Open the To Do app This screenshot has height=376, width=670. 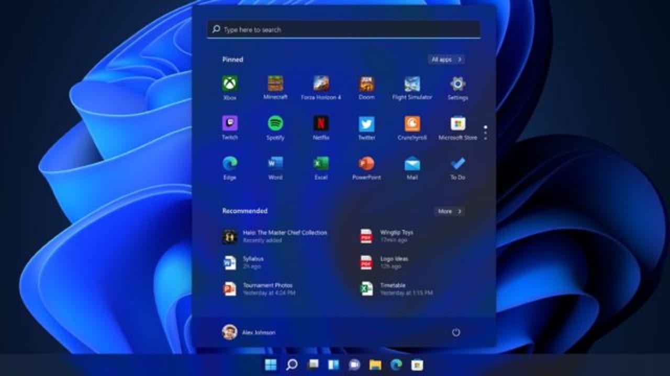[457, 168]
